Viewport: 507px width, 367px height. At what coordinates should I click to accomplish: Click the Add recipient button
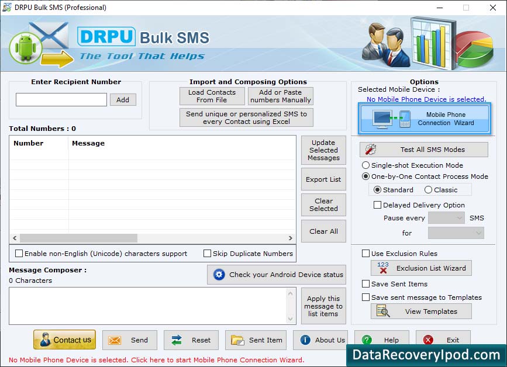(x=123, y=100)
